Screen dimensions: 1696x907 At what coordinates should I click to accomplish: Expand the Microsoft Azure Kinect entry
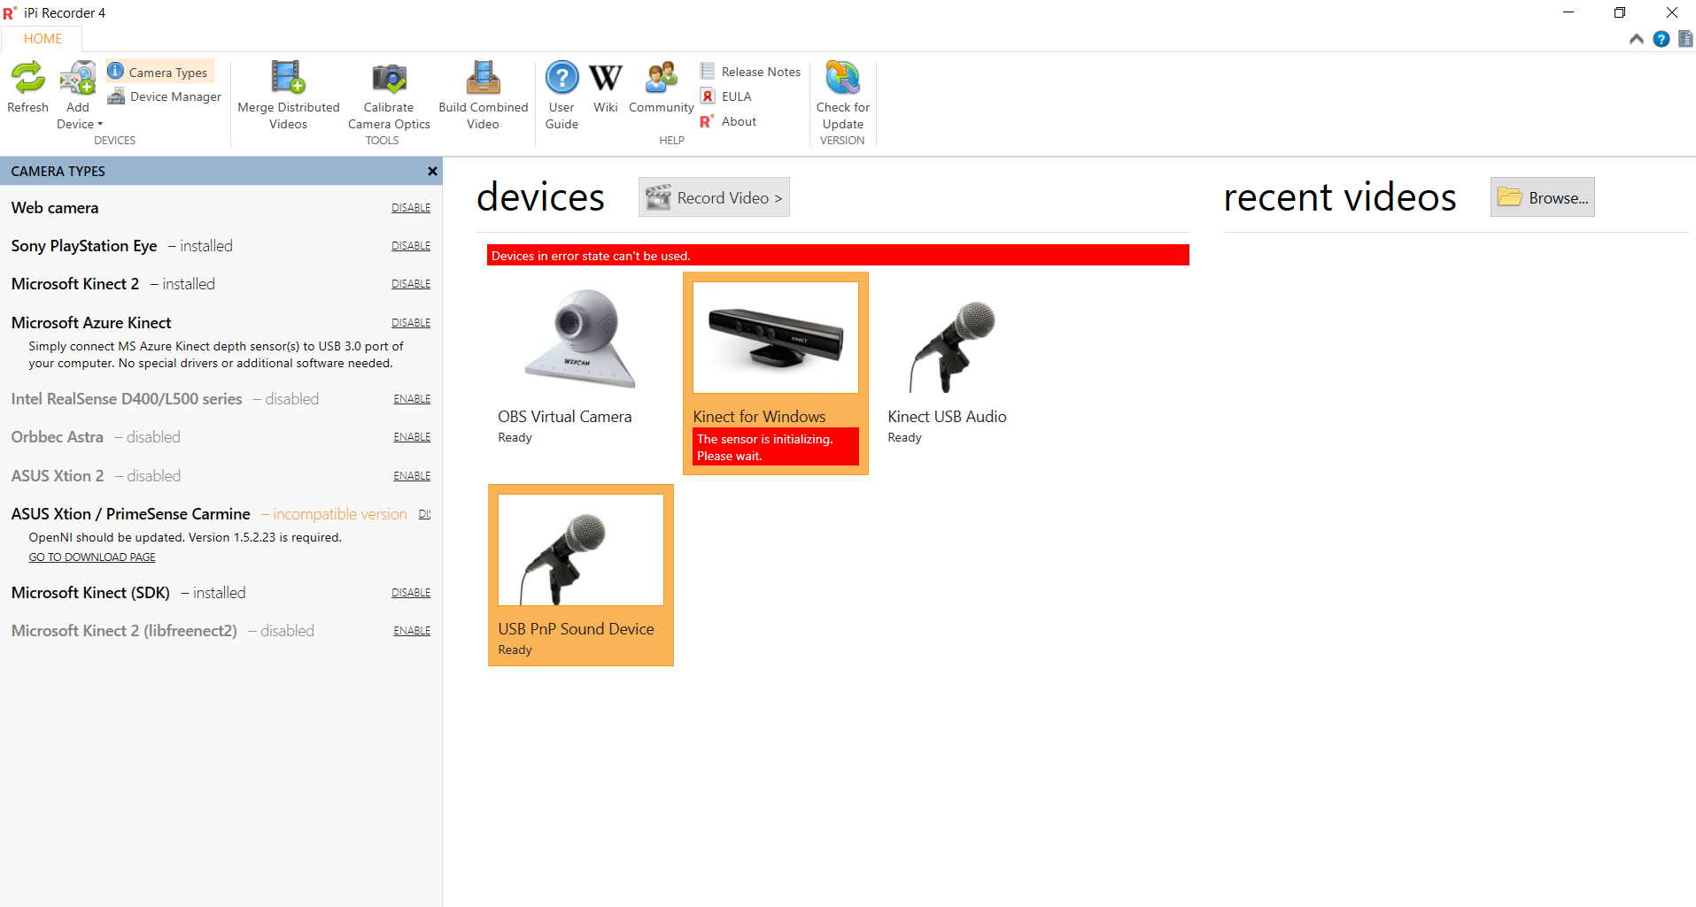pos(91,323)
